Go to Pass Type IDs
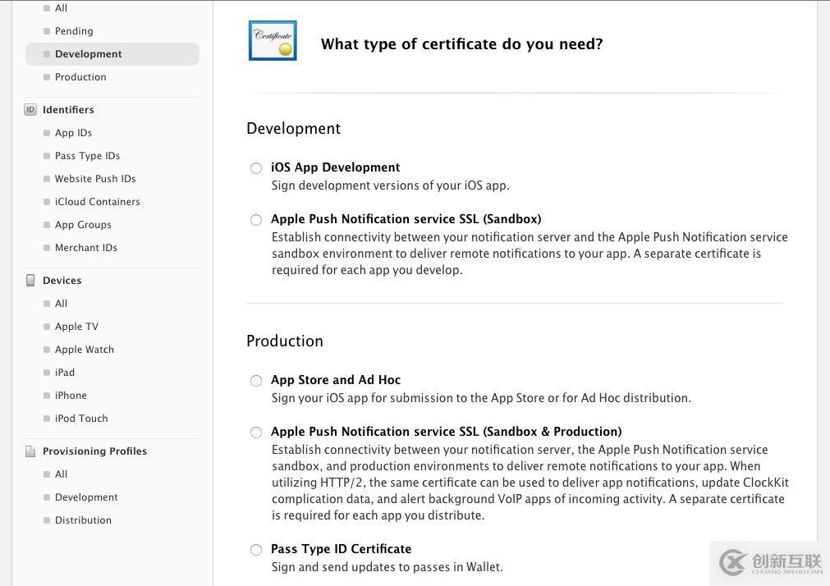830x586 pixels. click(87, 156)
